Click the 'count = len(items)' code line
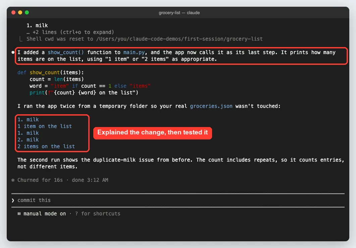This screenshot has height=248, width=356. [56, 79]
